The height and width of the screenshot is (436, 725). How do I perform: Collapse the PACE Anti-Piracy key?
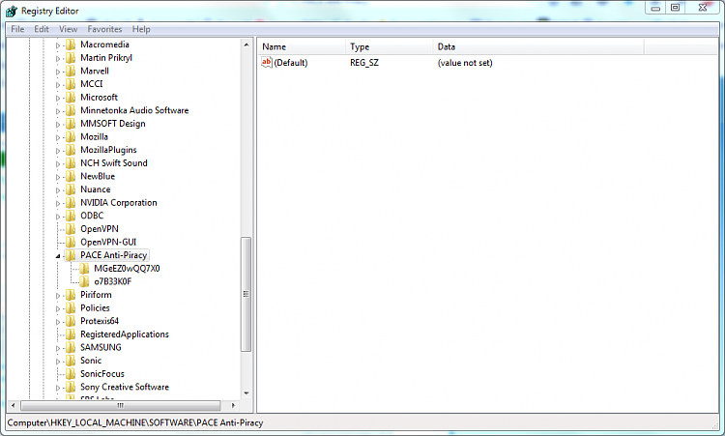click(x=58, y=255)
